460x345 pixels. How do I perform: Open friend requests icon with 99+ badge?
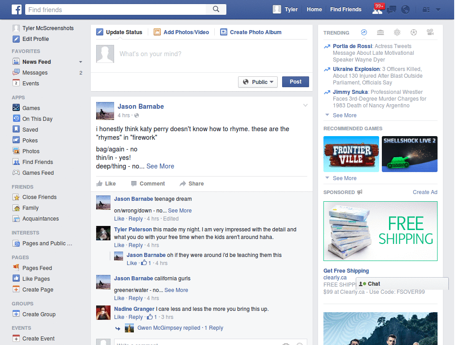[377, 10]
